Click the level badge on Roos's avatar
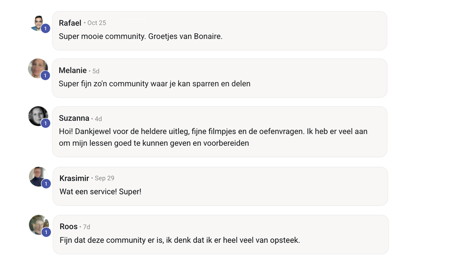Image resolution: width=466 pixels, height=263 pixels. (x=46, y=232)
